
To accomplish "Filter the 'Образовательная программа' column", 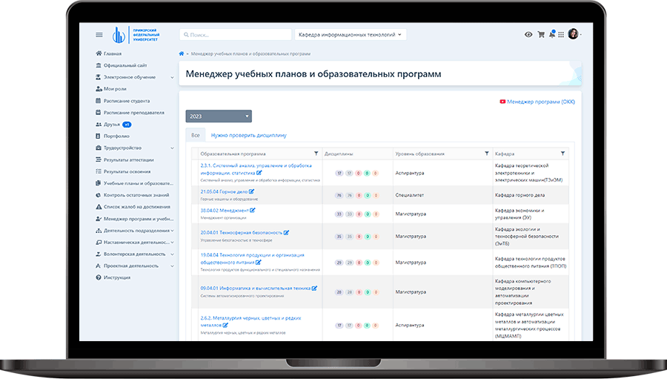I will (316, 154).
